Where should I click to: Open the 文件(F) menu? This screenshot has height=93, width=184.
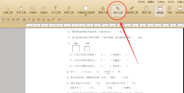[141, 2]
